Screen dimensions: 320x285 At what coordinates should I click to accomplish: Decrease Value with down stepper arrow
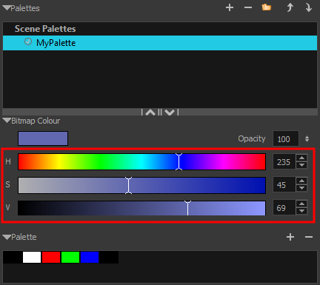pyautogui.click(x=301, y=211)
